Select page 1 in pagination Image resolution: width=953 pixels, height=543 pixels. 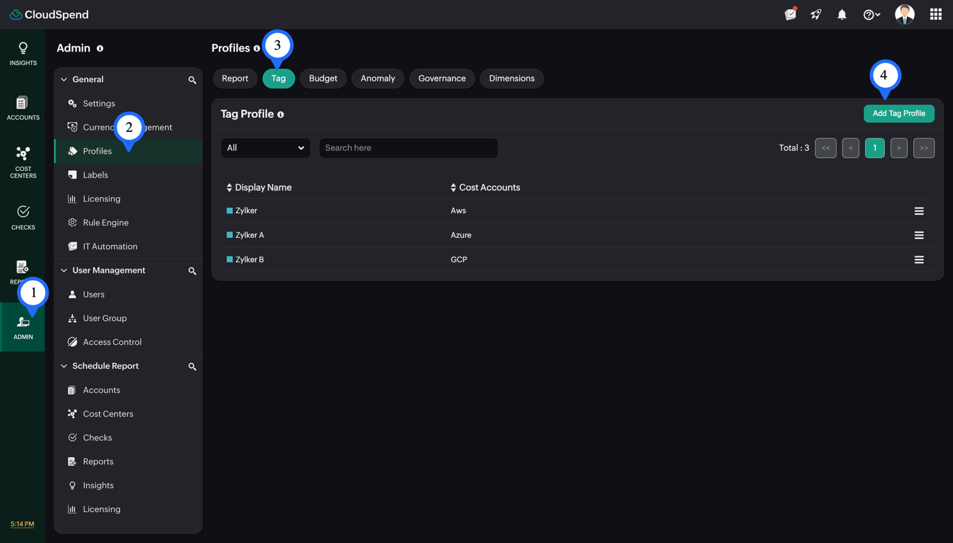pyautogui.click(x=875, y=148)
